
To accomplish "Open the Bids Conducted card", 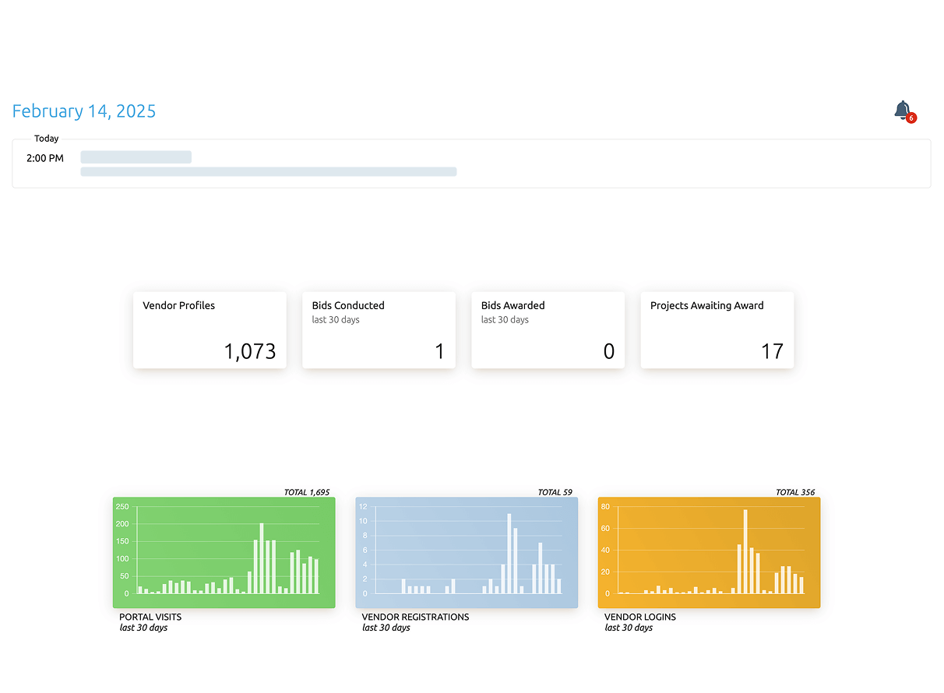I will pyautogui.click(x=379, y=329).
